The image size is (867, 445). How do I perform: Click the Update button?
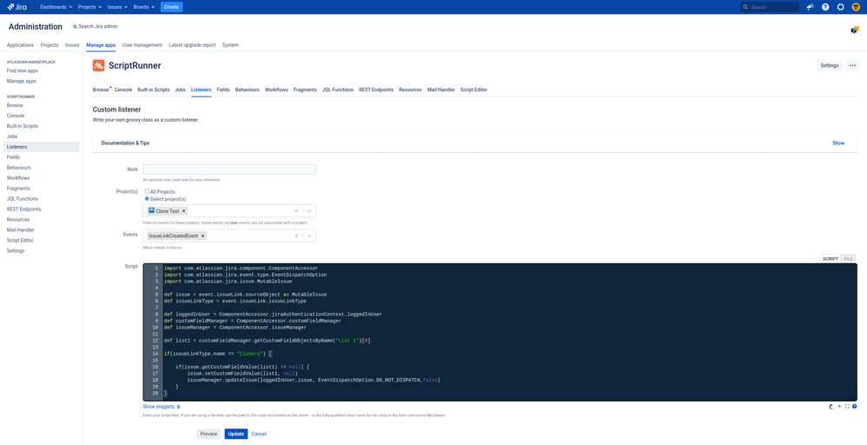pos(235,434)
